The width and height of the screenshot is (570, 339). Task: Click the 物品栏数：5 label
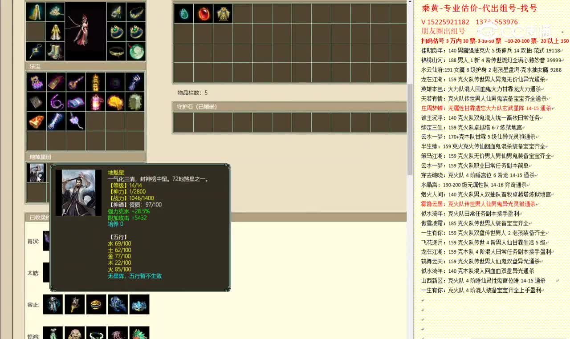(x=192, y=93)
